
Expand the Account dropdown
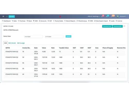click(124, 16)
